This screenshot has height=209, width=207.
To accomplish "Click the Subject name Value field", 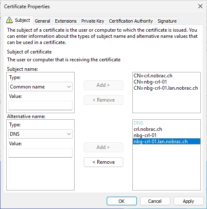I will pos(40,105).
